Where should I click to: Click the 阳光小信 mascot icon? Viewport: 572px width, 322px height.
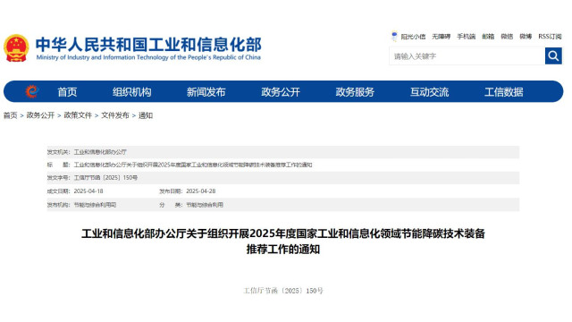[x=394, y=36]
